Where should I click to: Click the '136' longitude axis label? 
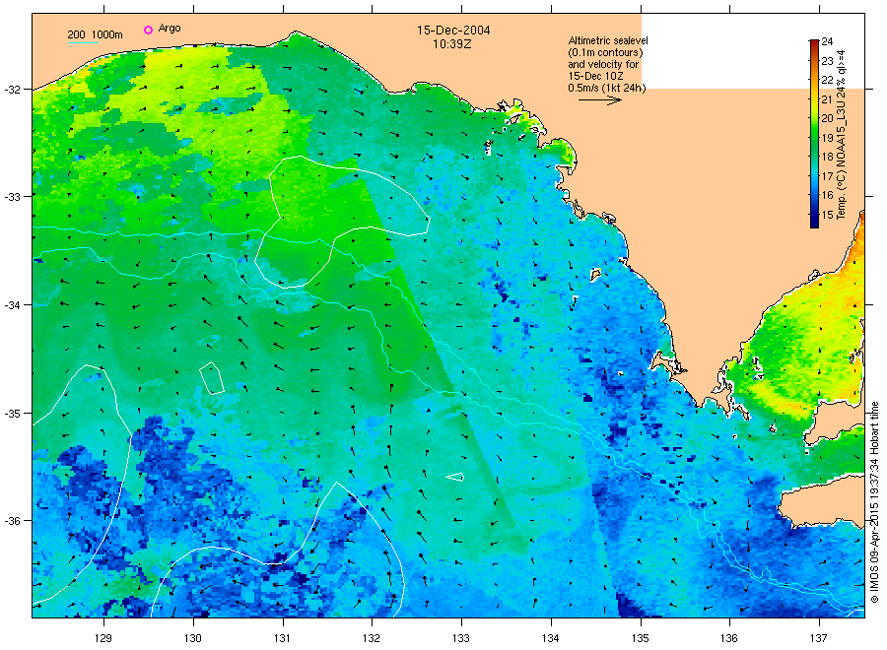729,638
